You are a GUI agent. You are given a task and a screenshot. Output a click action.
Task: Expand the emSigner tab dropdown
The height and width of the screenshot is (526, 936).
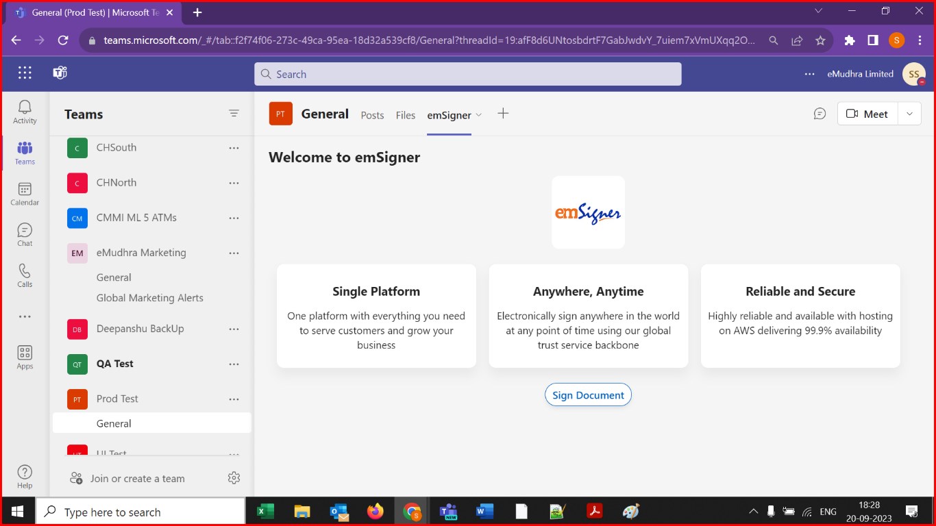[x=479, y=115]
